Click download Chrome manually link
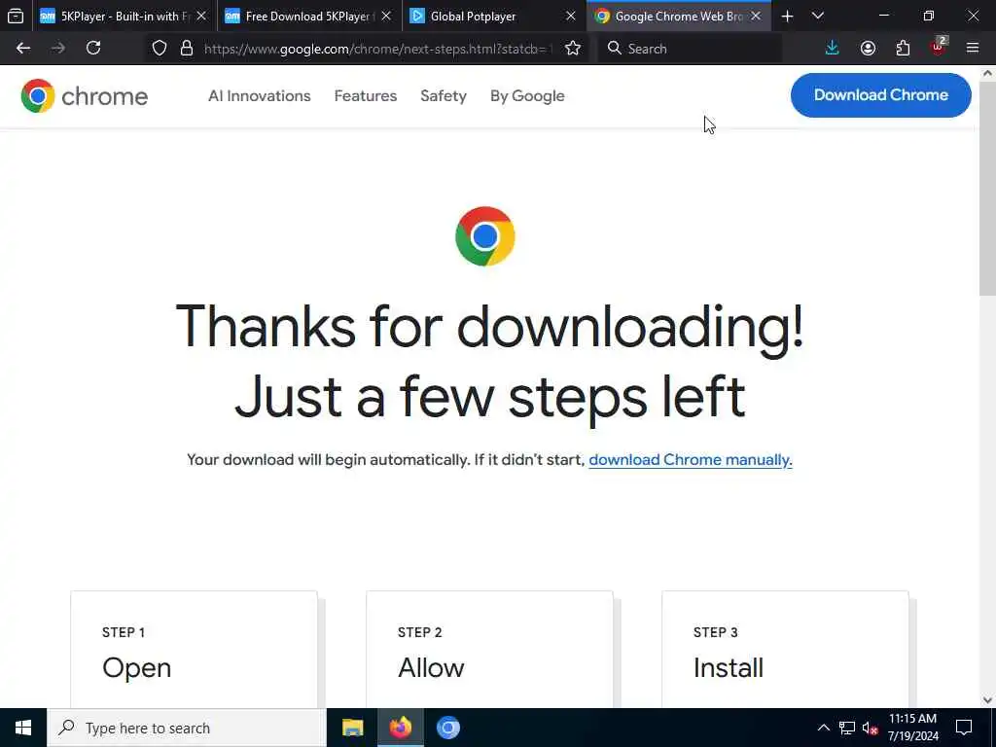 (690, 460)
